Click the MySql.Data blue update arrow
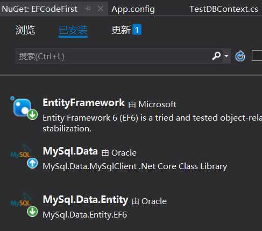Image resolution: width=262 pixels, height=231 pixels. [x=32, y=163]
